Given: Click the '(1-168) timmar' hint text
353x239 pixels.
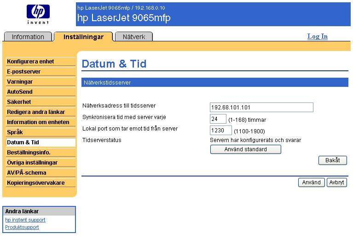Looking at the screenshot, I should point(247,120).
